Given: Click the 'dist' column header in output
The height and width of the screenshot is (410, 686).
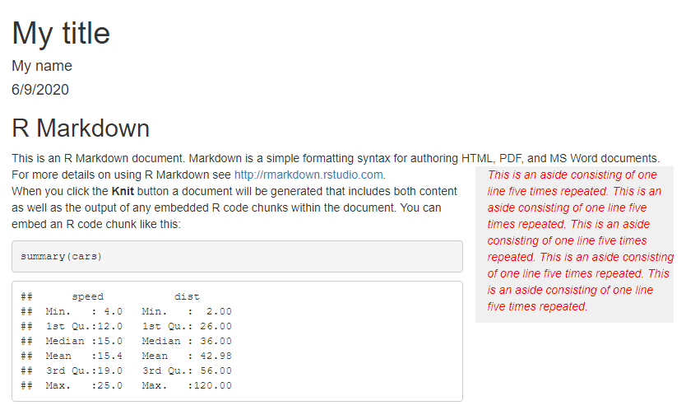Looking at the screenshot, I should point(187,296).
